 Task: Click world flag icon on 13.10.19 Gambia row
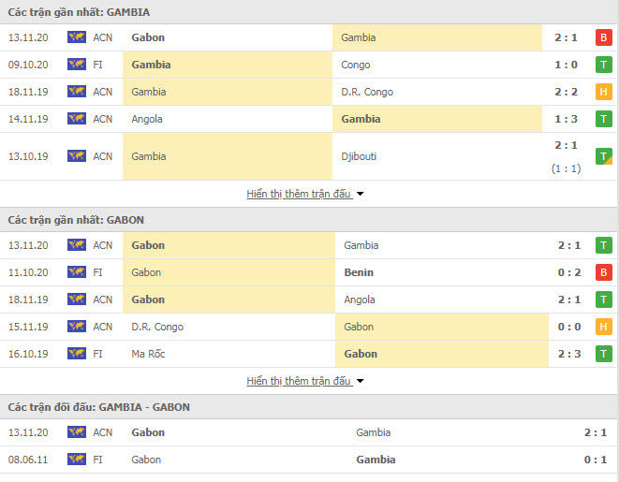click(x=77, y=156)
